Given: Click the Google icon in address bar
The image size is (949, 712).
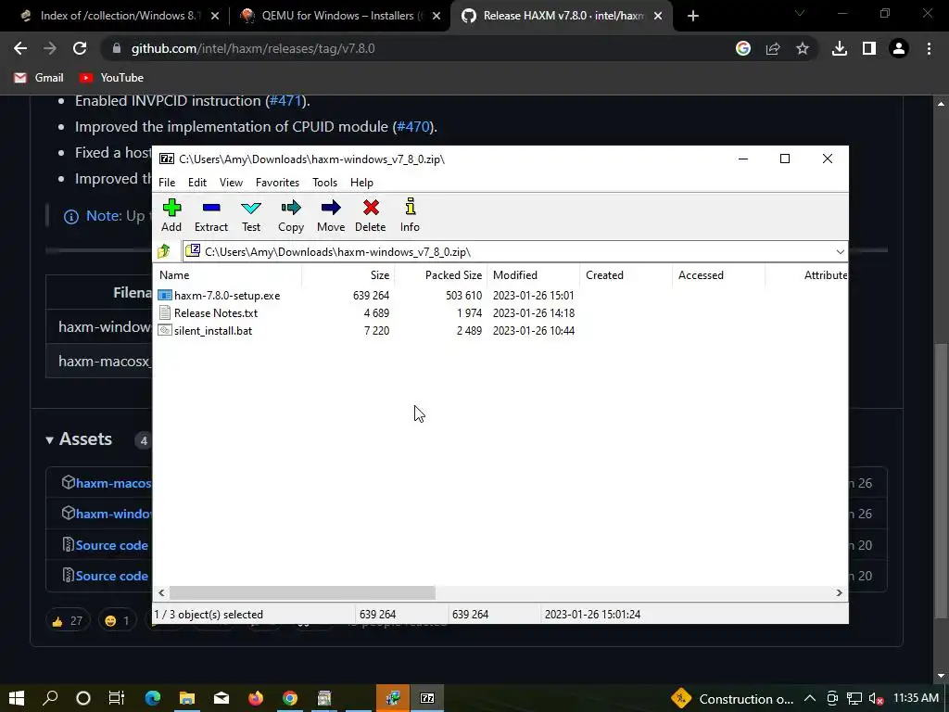Looking at the screenshot, I should (x=743, y=48).
